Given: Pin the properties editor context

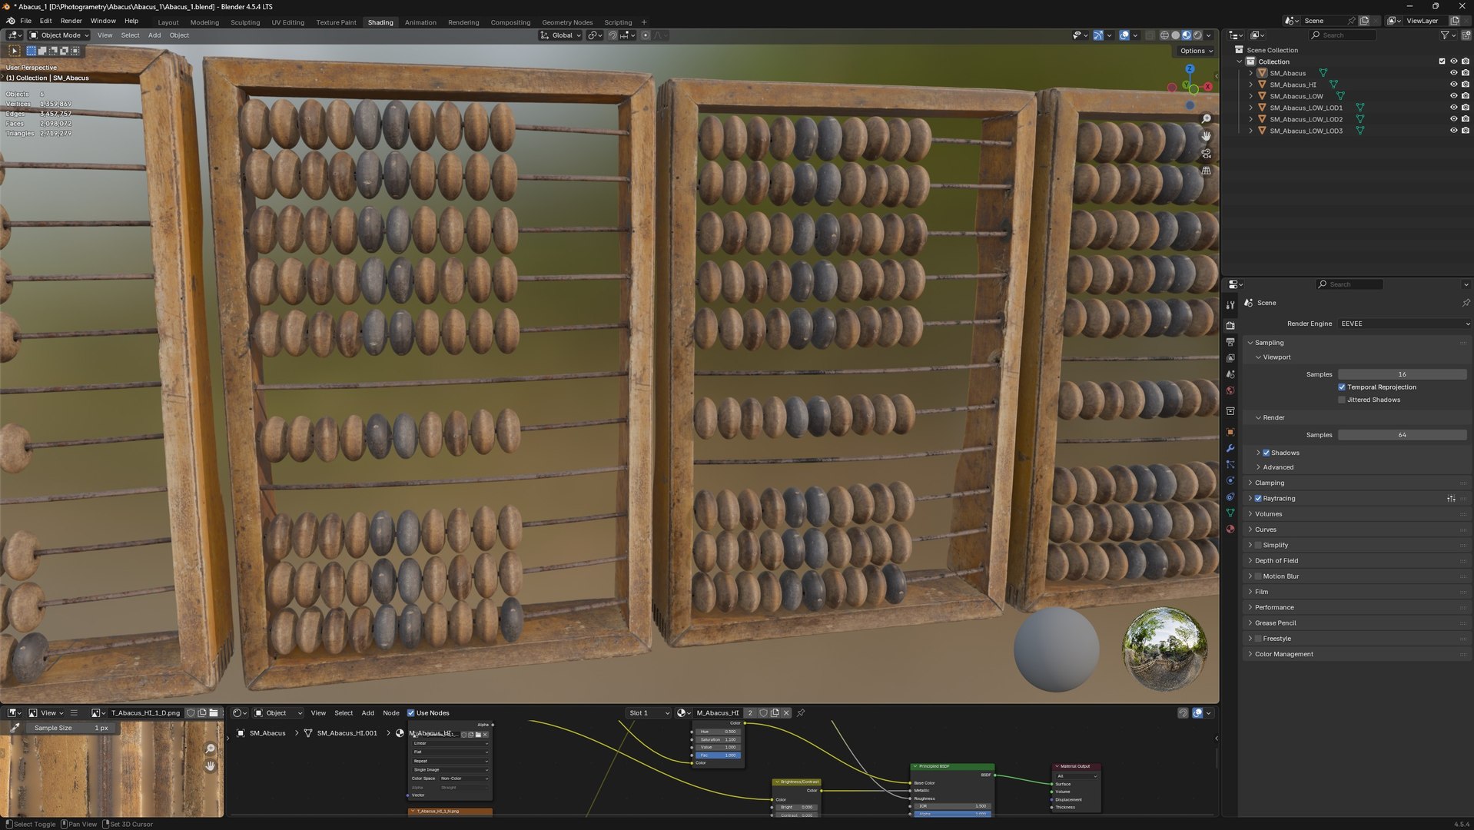Looking at the screenshot, I should tap(1466, 303).
